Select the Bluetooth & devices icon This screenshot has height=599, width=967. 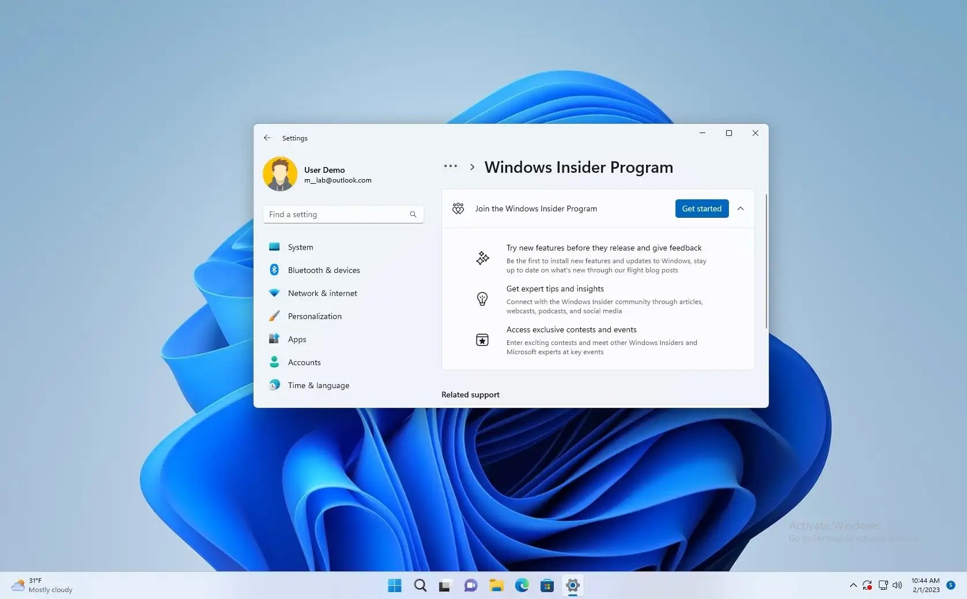pyautogui.click(x=274, y=270)
